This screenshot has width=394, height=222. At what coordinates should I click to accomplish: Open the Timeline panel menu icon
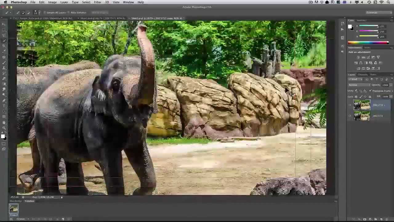(336, 201)
